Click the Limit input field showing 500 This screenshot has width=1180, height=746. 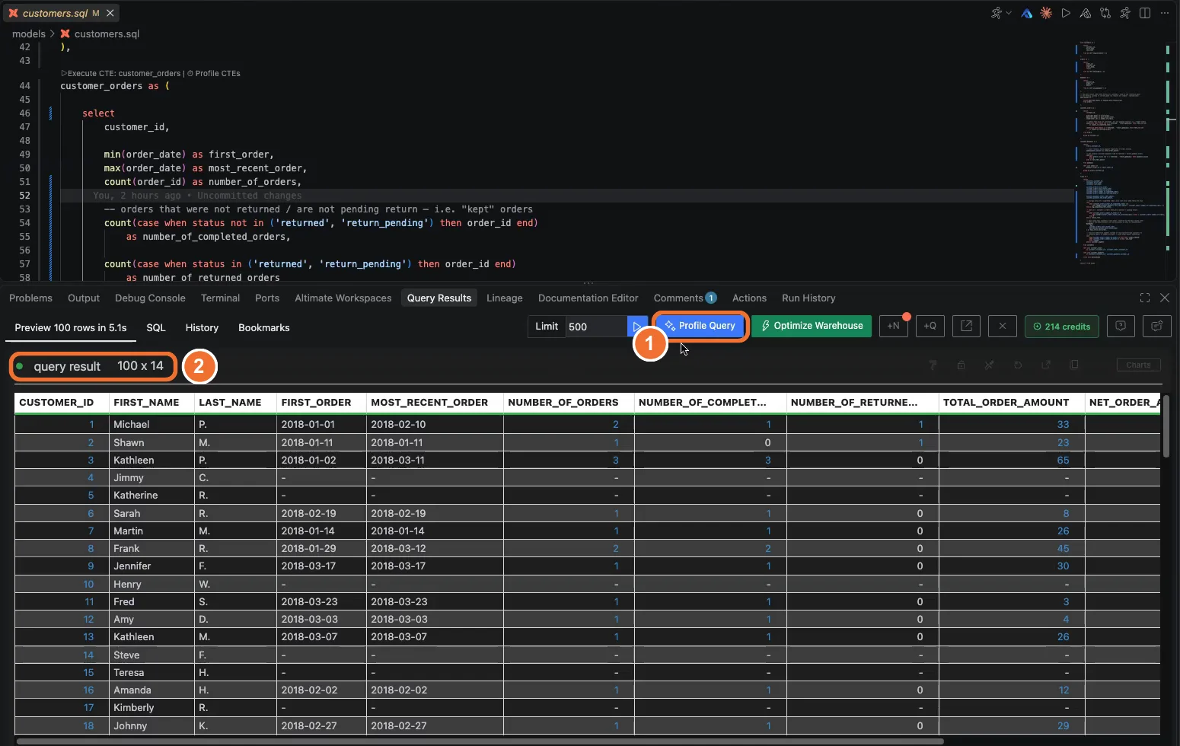tap(597, 327)
